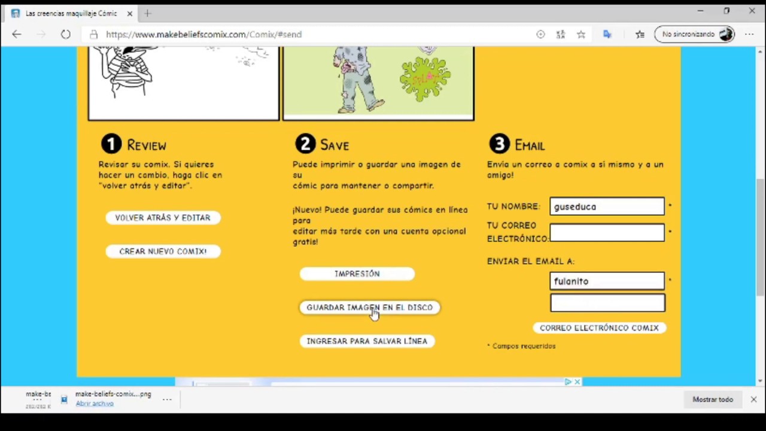
Task: Go back with the browser back arrow
Action: (16, 35)
